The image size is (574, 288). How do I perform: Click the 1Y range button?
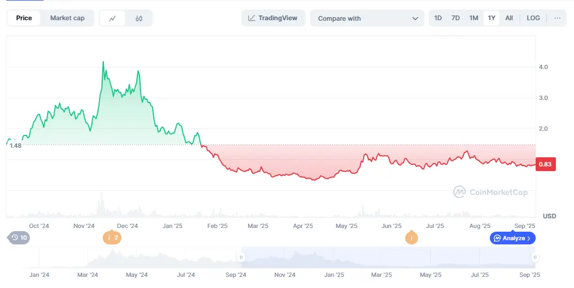coord(491,18)
